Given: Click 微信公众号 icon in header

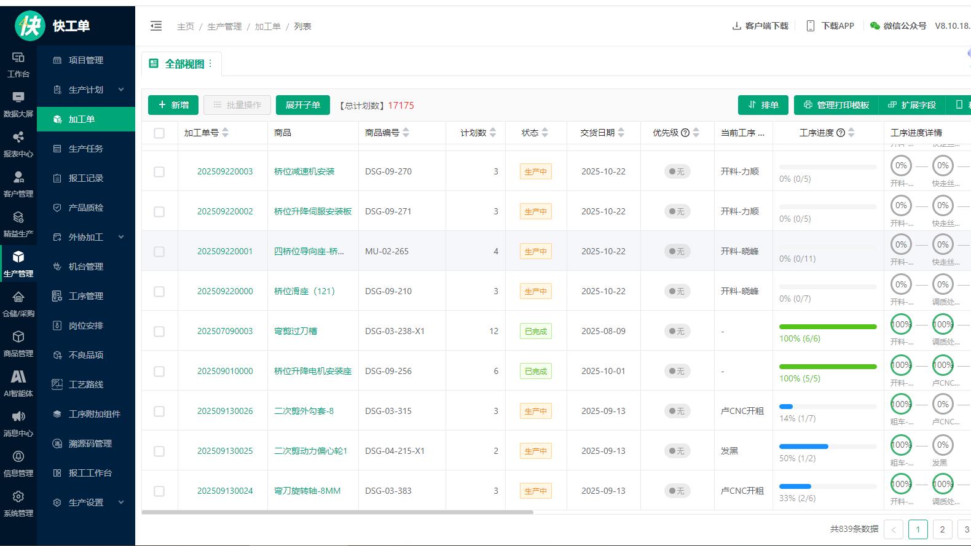Looking at the screenshot, I should [875, 26].
